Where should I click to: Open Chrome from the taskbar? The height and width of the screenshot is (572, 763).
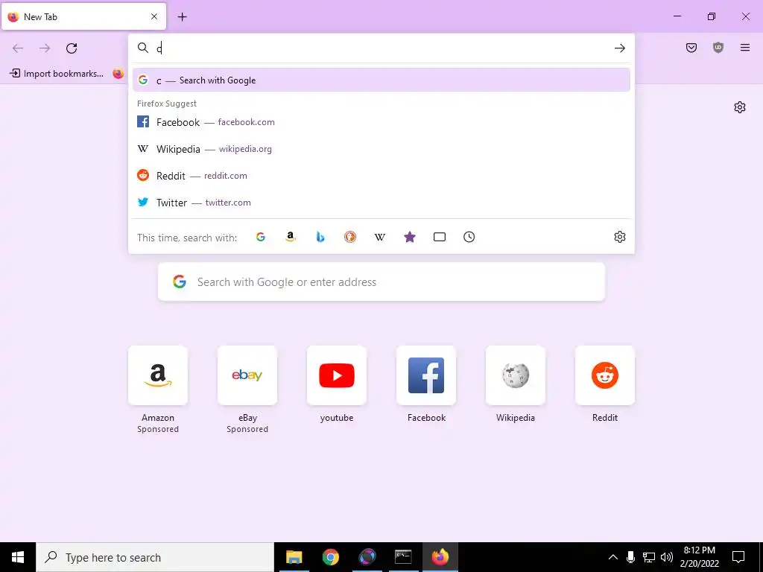(330, 557)
